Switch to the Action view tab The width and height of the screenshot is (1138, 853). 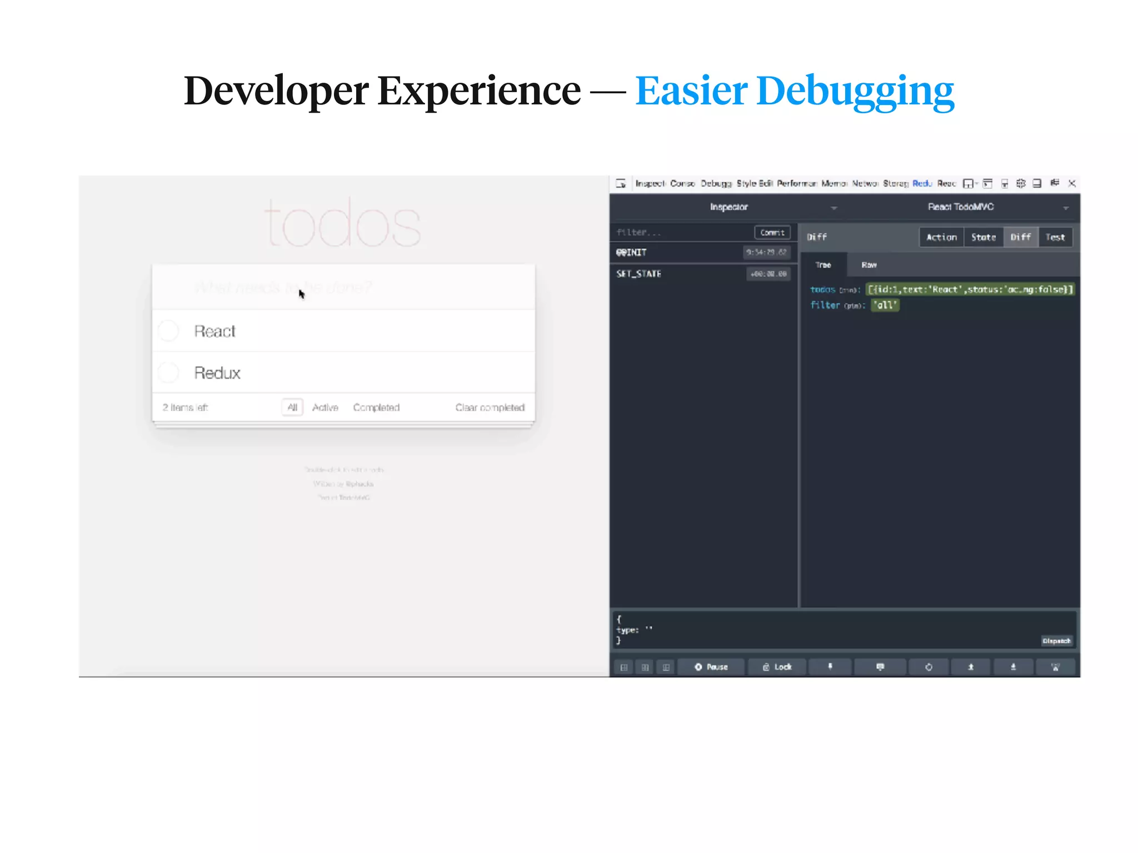[941, 237]
